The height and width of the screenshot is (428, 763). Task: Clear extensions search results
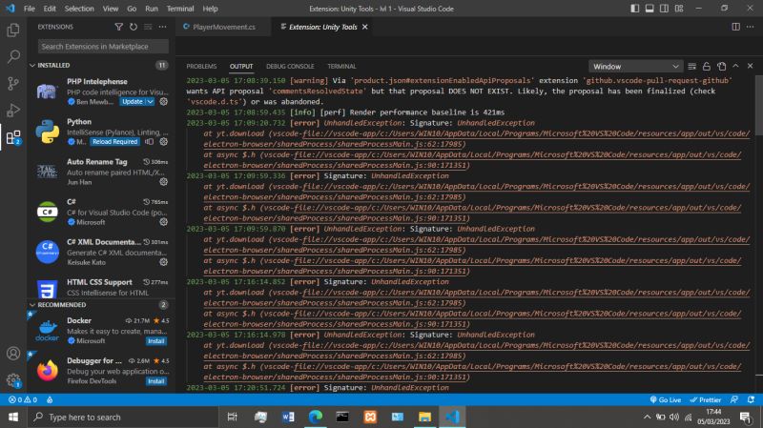[x=148, y=27]
